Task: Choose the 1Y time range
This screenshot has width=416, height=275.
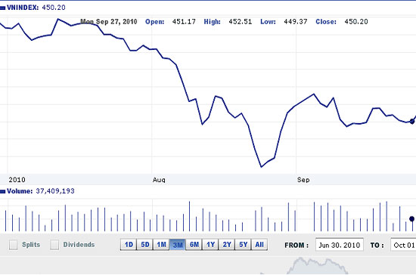Action: pos(210,244)
